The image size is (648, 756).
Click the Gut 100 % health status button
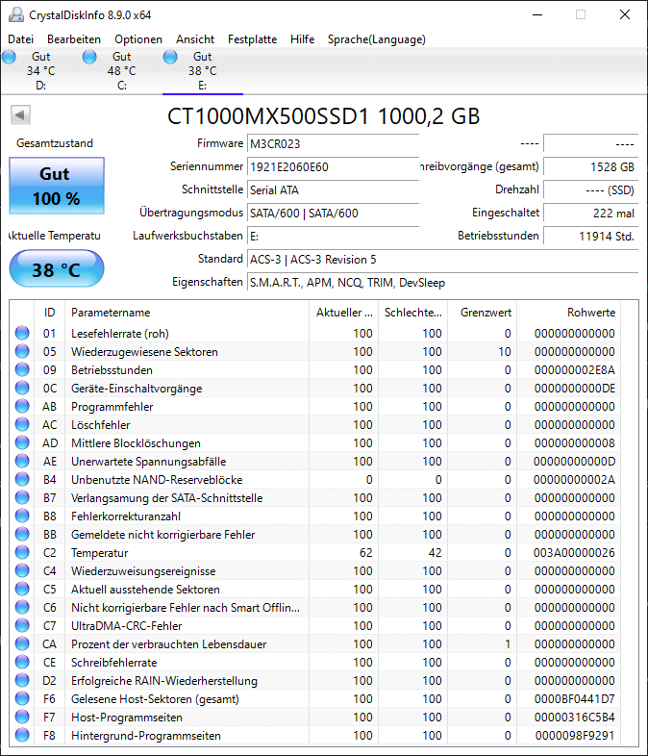click(x=57, y=186)
